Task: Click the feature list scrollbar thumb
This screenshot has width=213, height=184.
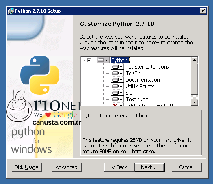Action: tap(195, 79)
